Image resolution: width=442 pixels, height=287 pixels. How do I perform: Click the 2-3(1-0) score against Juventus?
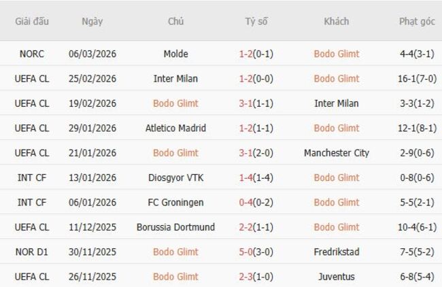pos(256,277)
